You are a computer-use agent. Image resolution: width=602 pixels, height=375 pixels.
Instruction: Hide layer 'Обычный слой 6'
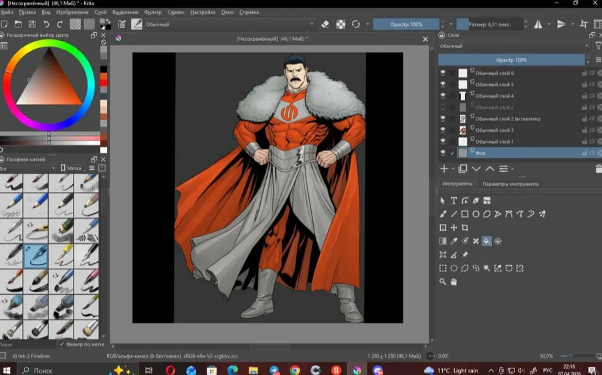(x=443, y=73)
